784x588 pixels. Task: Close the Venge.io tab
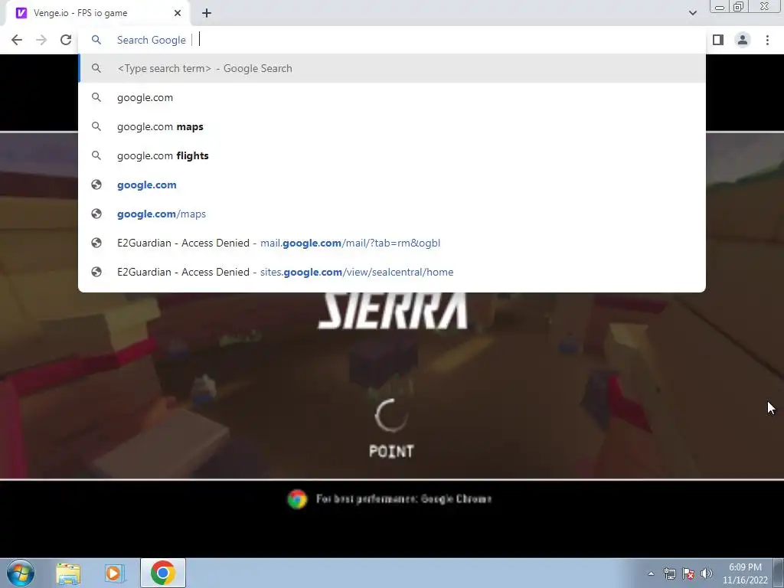(x=178, y=13)
